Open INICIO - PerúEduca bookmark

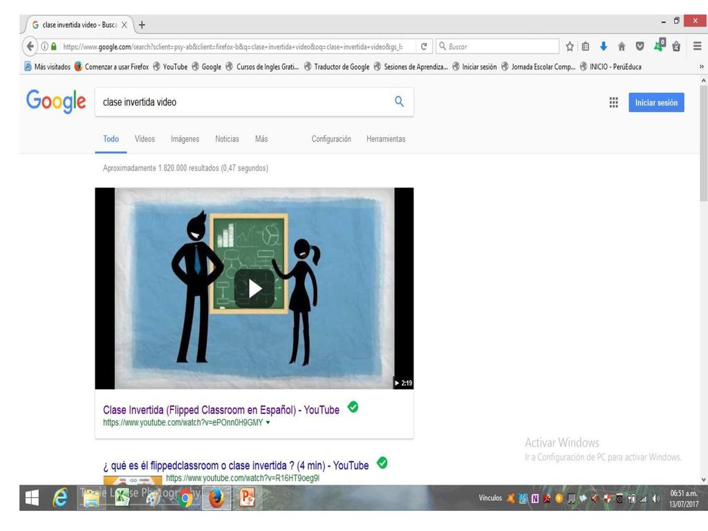[x=611, y=66]
